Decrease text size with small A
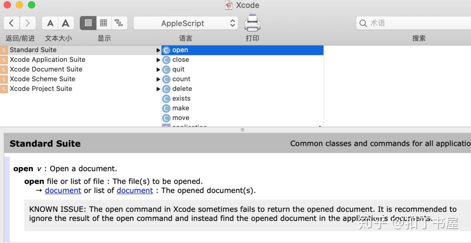Viewport: 471px width, 243px height. (x=51, y=23)
